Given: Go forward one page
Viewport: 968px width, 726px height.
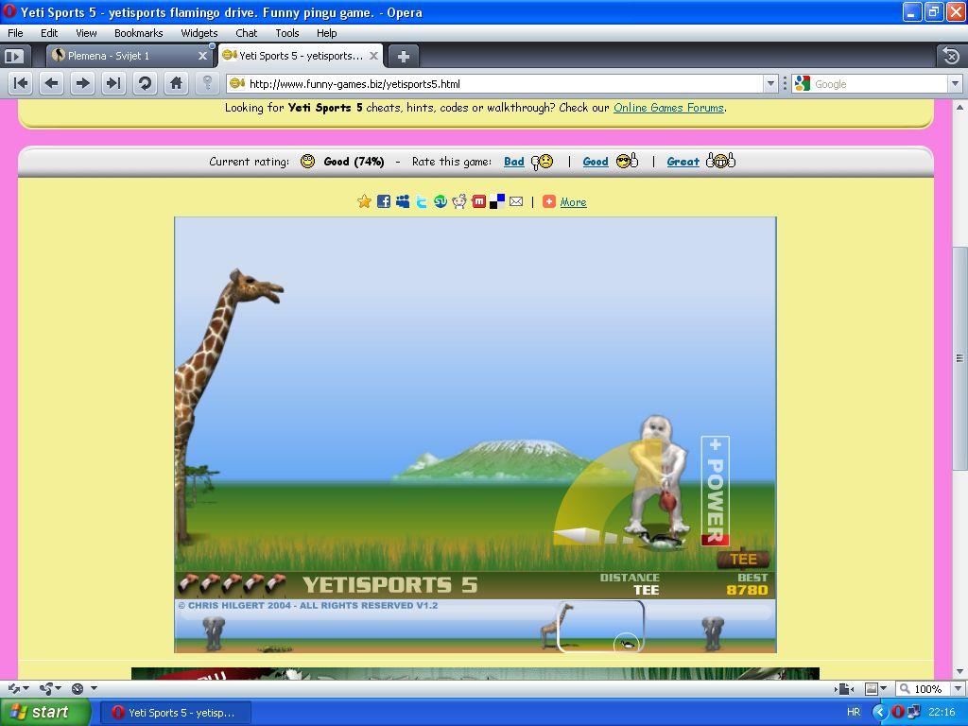Looking at the screenshot, I should click(x=82, y=83).
